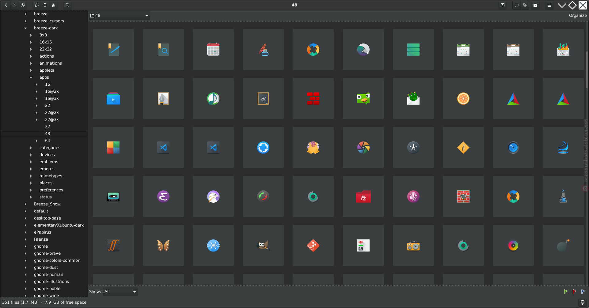Open the Show All filter dropdown
Image resolution: width=589 pixels, height=308 pixels.
pyautogui.click(x=120, y=291)
